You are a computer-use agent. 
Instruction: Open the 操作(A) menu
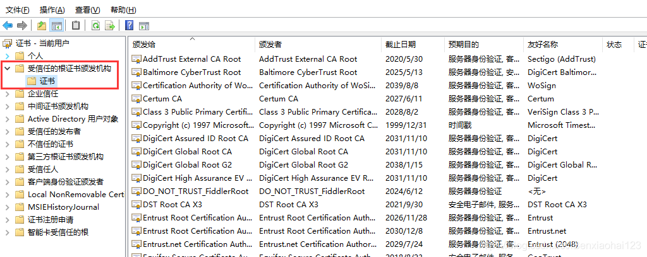point(52,10)
